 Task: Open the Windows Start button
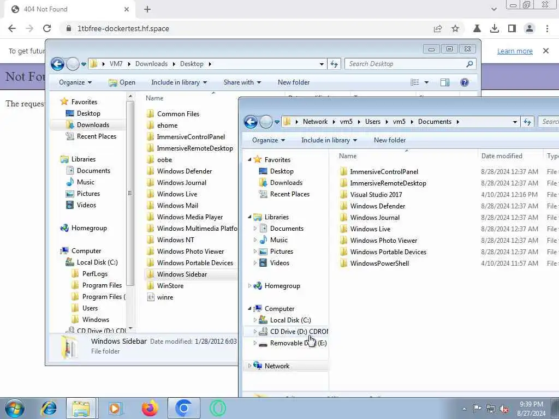pos(15,408)
